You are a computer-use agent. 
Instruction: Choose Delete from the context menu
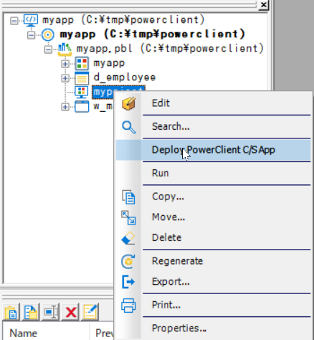click(213, 237)
